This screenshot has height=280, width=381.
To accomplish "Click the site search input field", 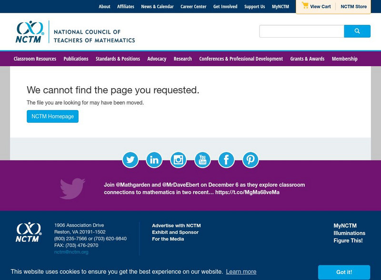I will pyautogui.click(x=302, y=31).
